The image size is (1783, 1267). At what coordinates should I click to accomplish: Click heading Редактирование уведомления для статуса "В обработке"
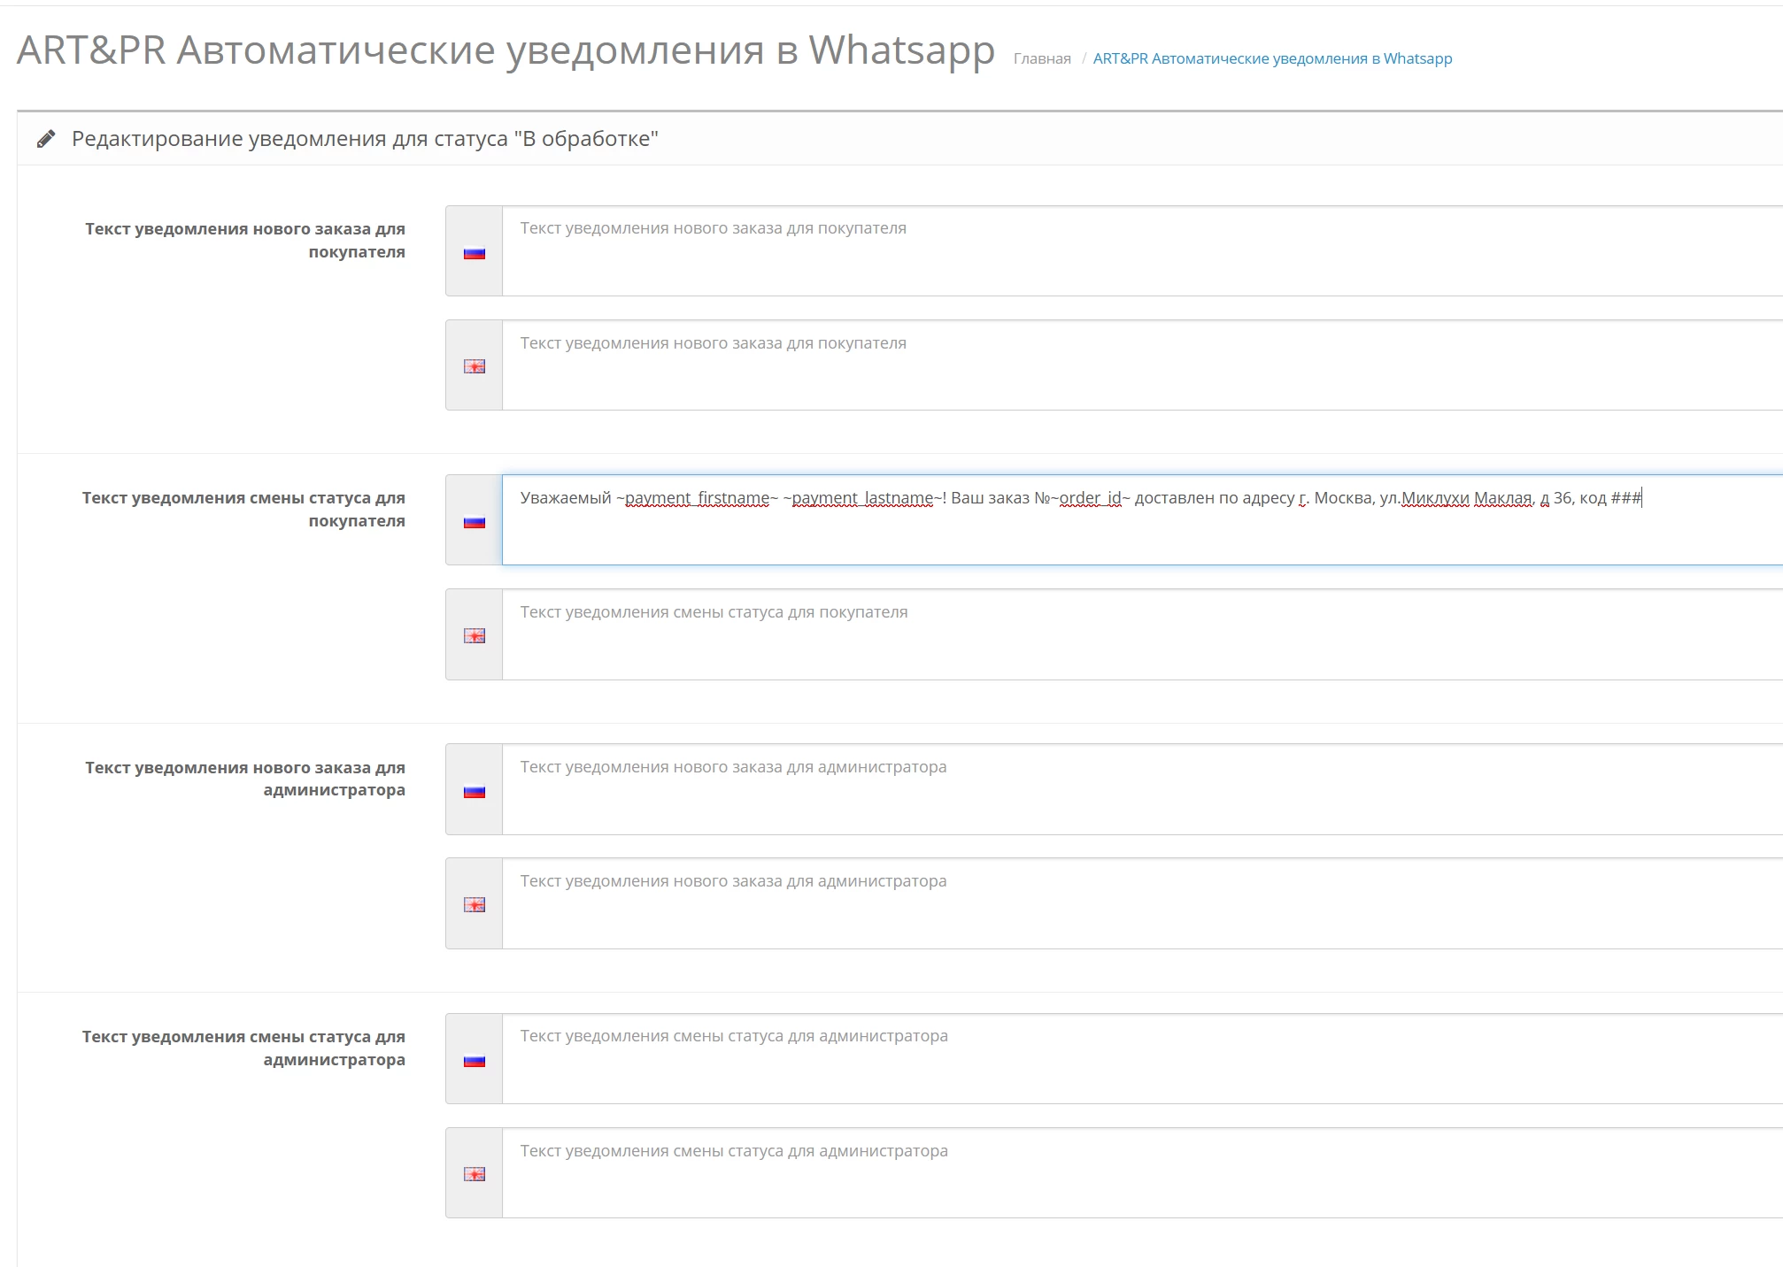[365, 139]
